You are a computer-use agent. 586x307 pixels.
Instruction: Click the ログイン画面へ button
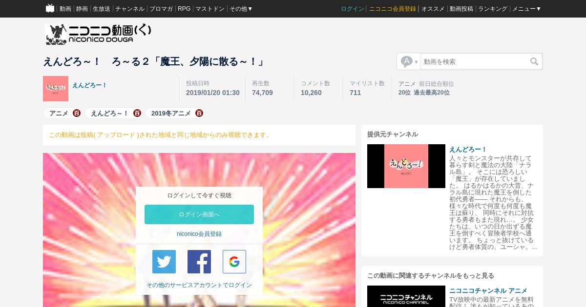point(199,214)
